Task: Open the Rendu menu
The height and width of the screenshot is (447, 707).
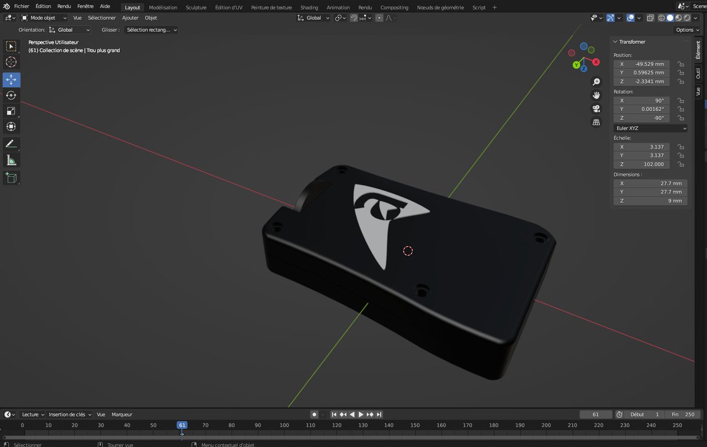Action: pyautogui.click(x=62, y=6)
